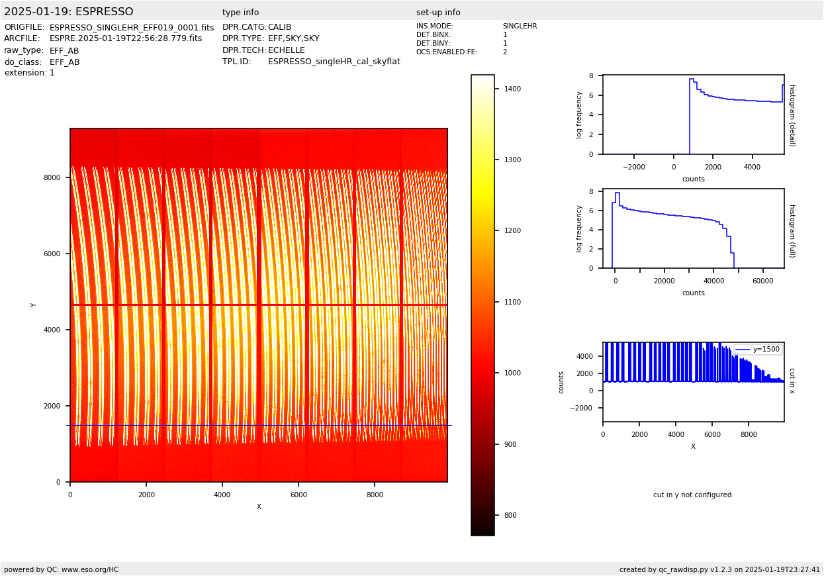Image resolution: width=824 pixels, height=576 pixels.
Task: Click the 'cut in x' counts plot
Action: tap(693, 381)
